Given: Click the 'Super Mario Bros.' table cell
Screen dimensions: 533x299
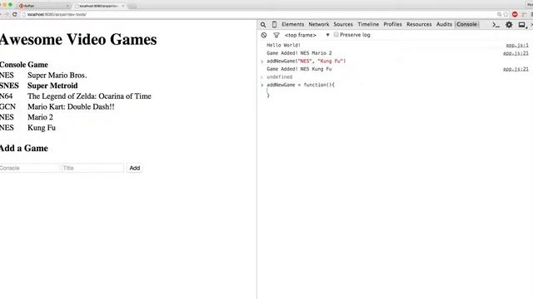Looking at the screenshot, I should coord(57,76).
